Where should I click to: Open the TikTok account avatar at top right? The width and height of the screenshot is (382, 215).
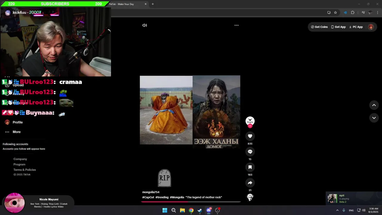(371, 27)
